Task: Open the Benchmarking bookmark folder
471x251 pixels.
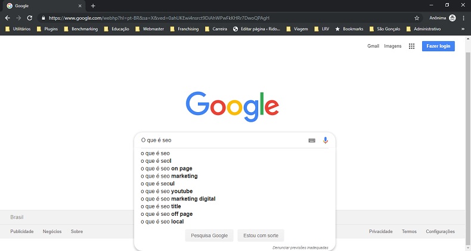Action: tap(81, 29)
